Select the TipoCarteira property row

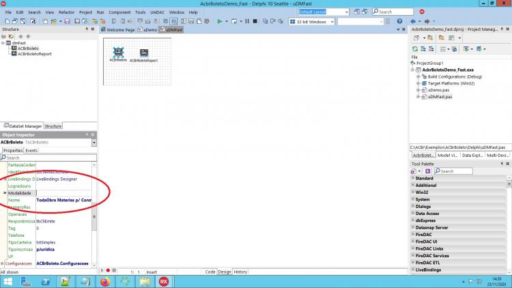[49, 242]
